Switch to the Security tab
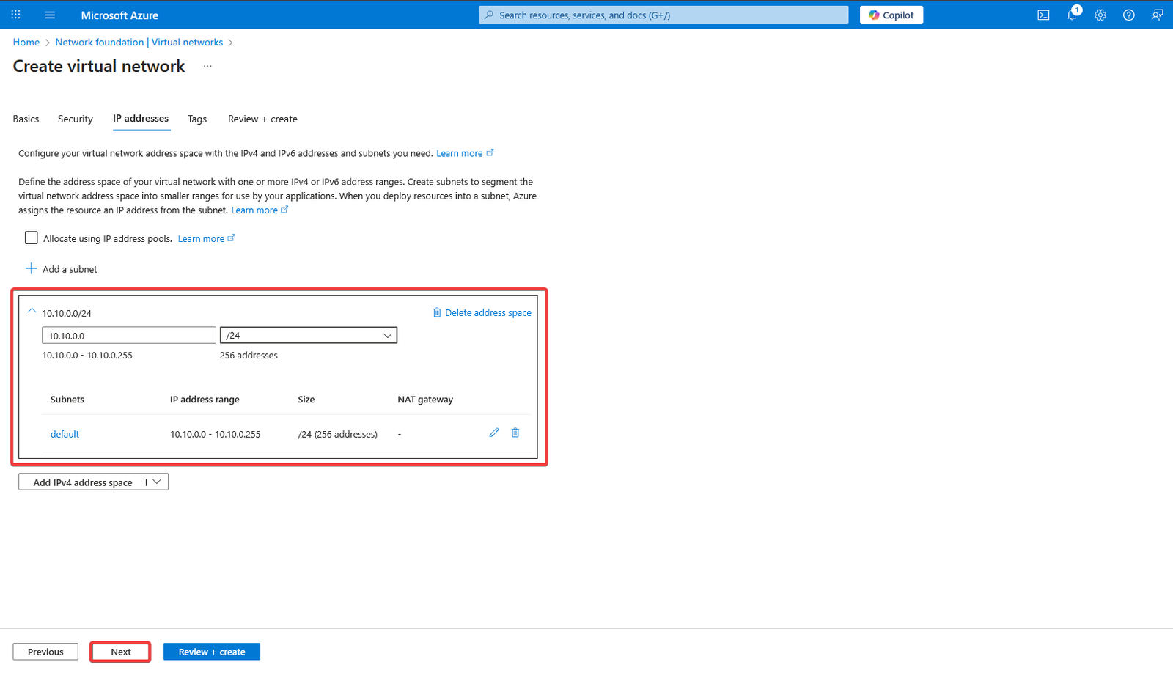1173x673 pixels. (x=76, y=119)
